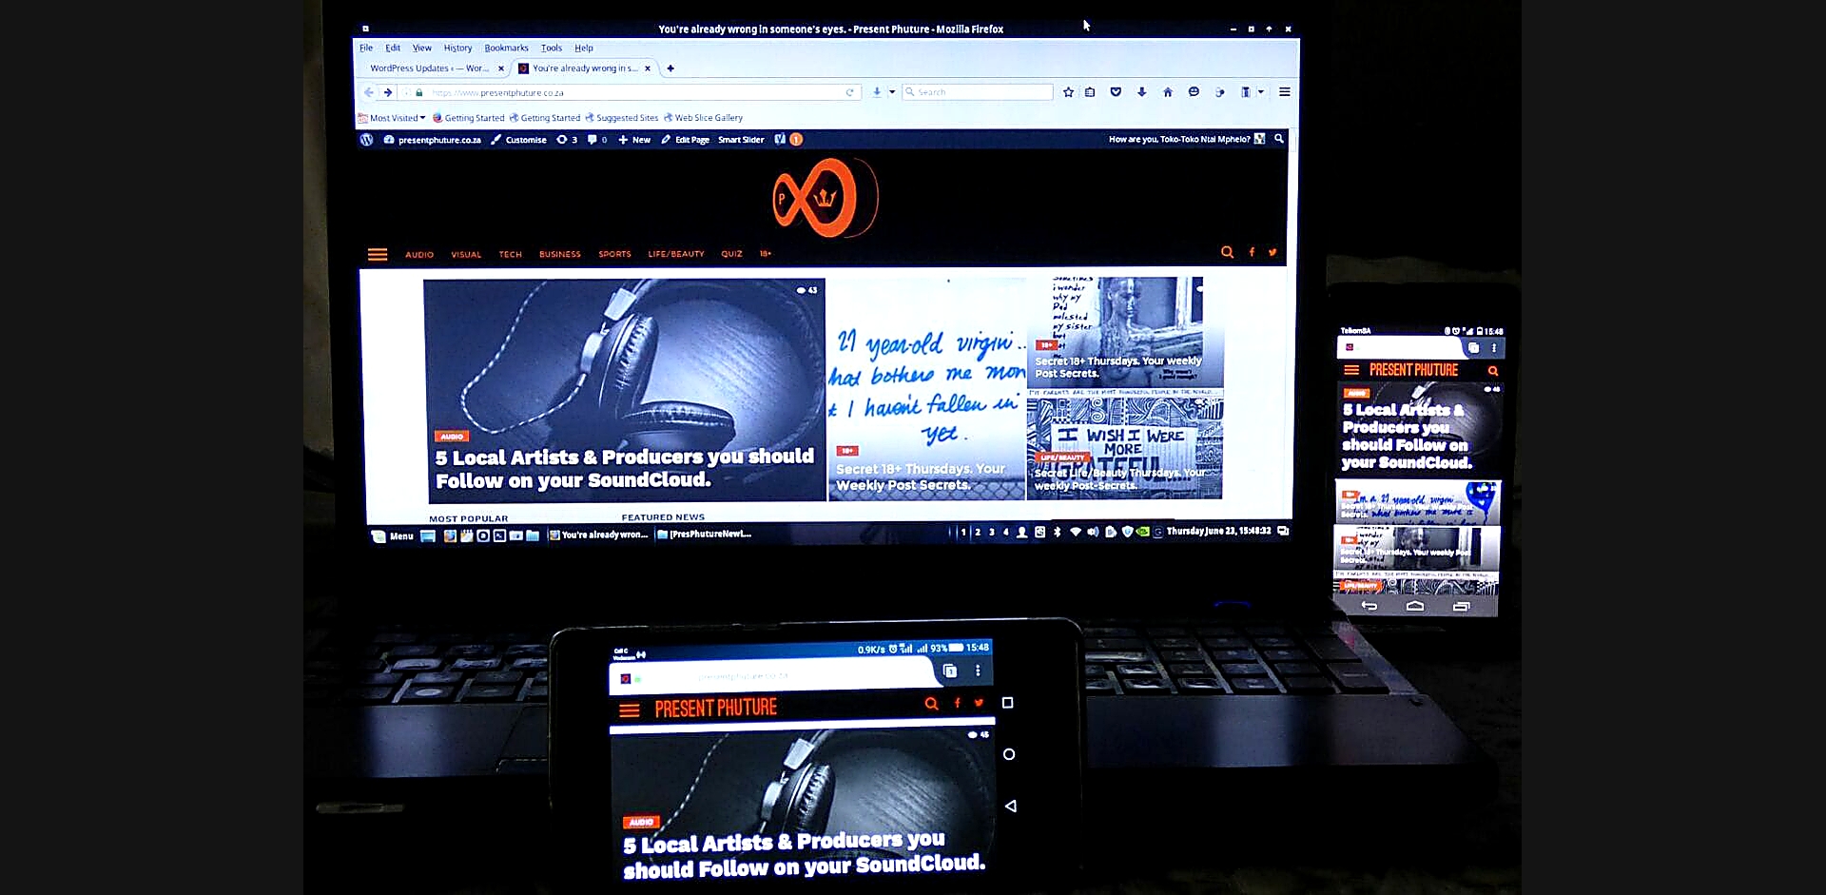
Task: Expand the dropdown arrow left of the Search box
Action: (892, 92)
